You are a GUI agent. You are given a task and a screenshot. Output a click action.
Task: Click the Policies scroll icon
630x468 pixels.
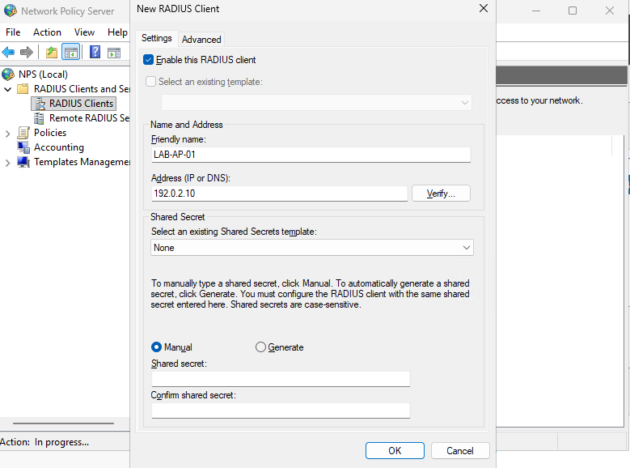tap(23, 133)
